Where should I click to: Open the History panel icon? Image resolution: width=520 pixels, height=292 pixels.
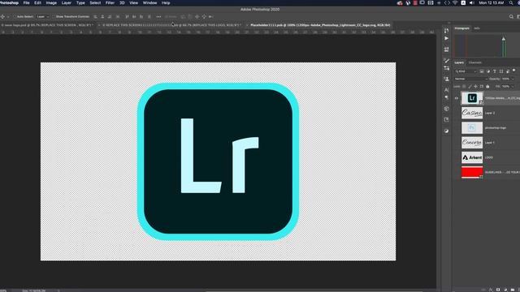coord(446,31)
